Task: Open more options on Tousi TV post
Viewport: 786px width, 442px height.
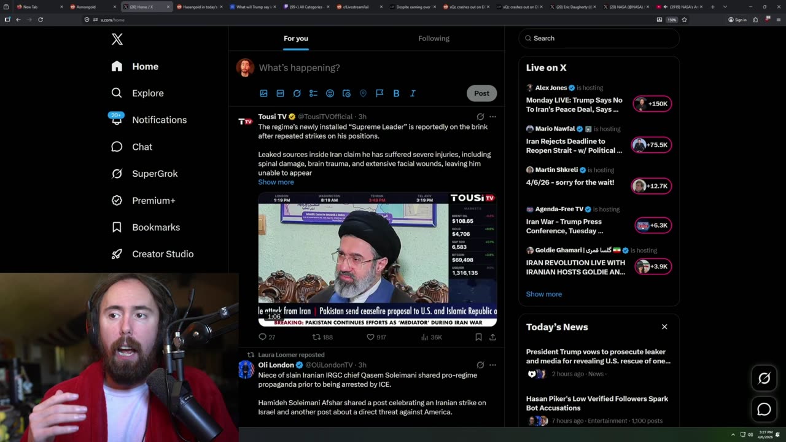Action: coord(492,117)
